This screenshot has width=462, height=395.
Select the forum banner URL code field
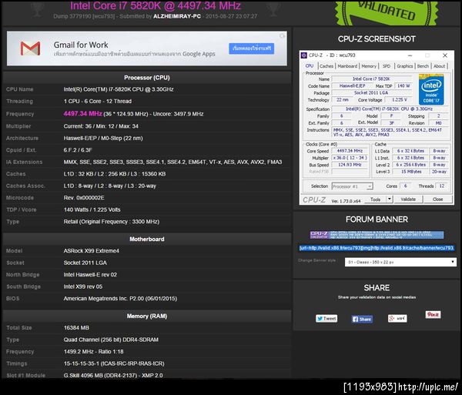point(377,248)
